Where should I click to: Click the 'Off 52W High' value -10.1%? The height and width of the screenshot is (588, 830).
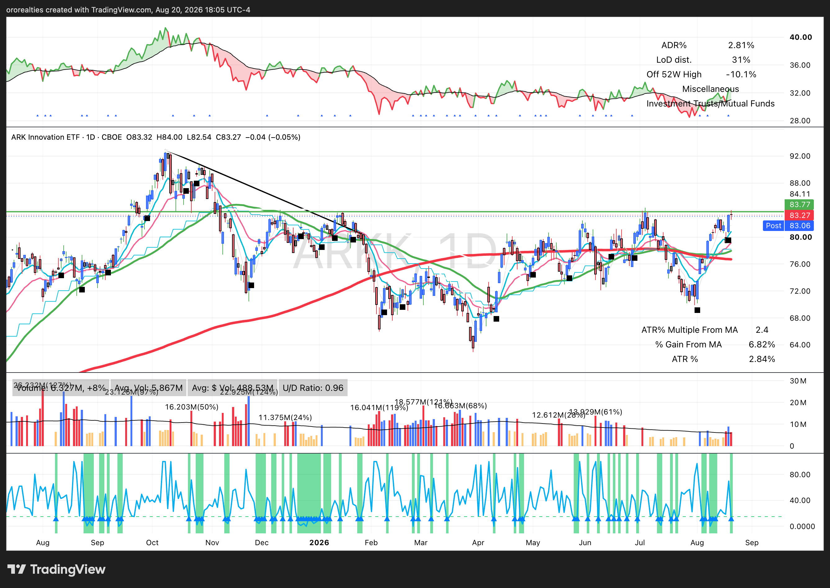click(741, 75)
